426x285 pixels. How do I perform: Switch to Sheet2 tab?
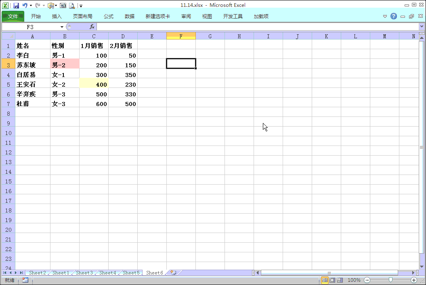(x=38, y=273)
